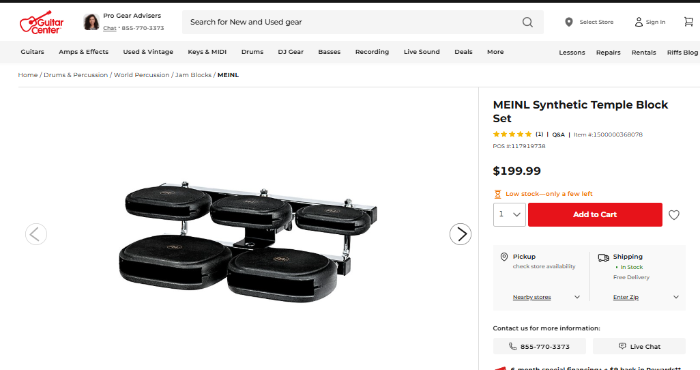The image size is (700, 370).
Task: Expand Enter Zip shipping options
Action: [x=676, y=297]
